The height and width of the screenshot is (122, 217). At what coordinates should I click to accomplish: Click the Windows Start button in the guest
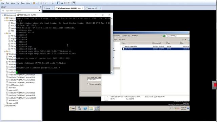[x=72, y=108]
